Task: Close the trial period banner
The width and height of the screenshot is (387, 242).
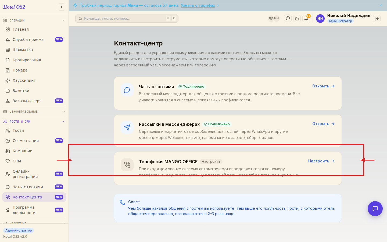Action: point(381,5)
